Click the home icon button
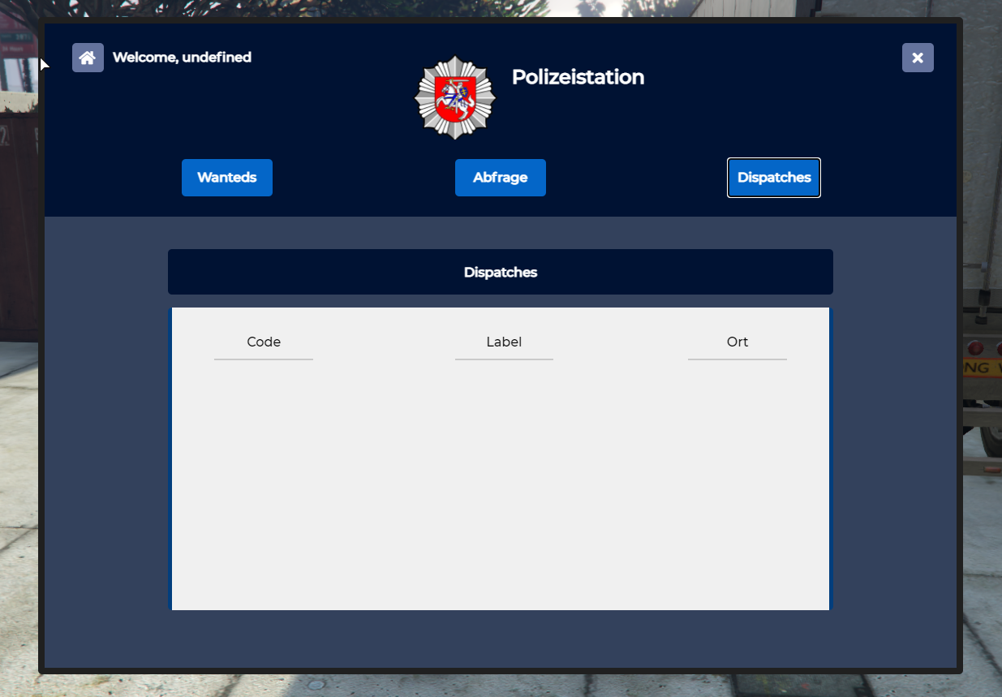Image resolution: width=1002 pixels, height=697 pixels. pyautogui.click(x=88, y=58)
